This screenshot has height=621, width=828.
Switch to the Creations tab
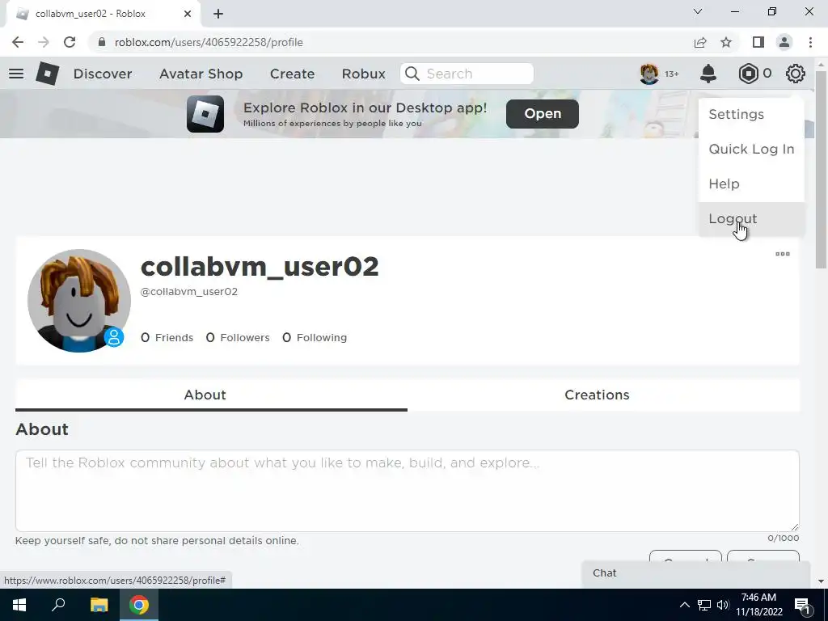click(x=603, y=395)
